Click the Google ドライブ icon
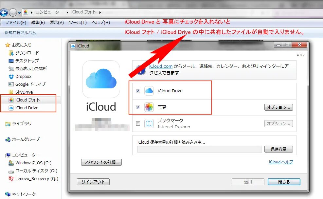This screenshot has height=199, width=323. coord(11,84)
